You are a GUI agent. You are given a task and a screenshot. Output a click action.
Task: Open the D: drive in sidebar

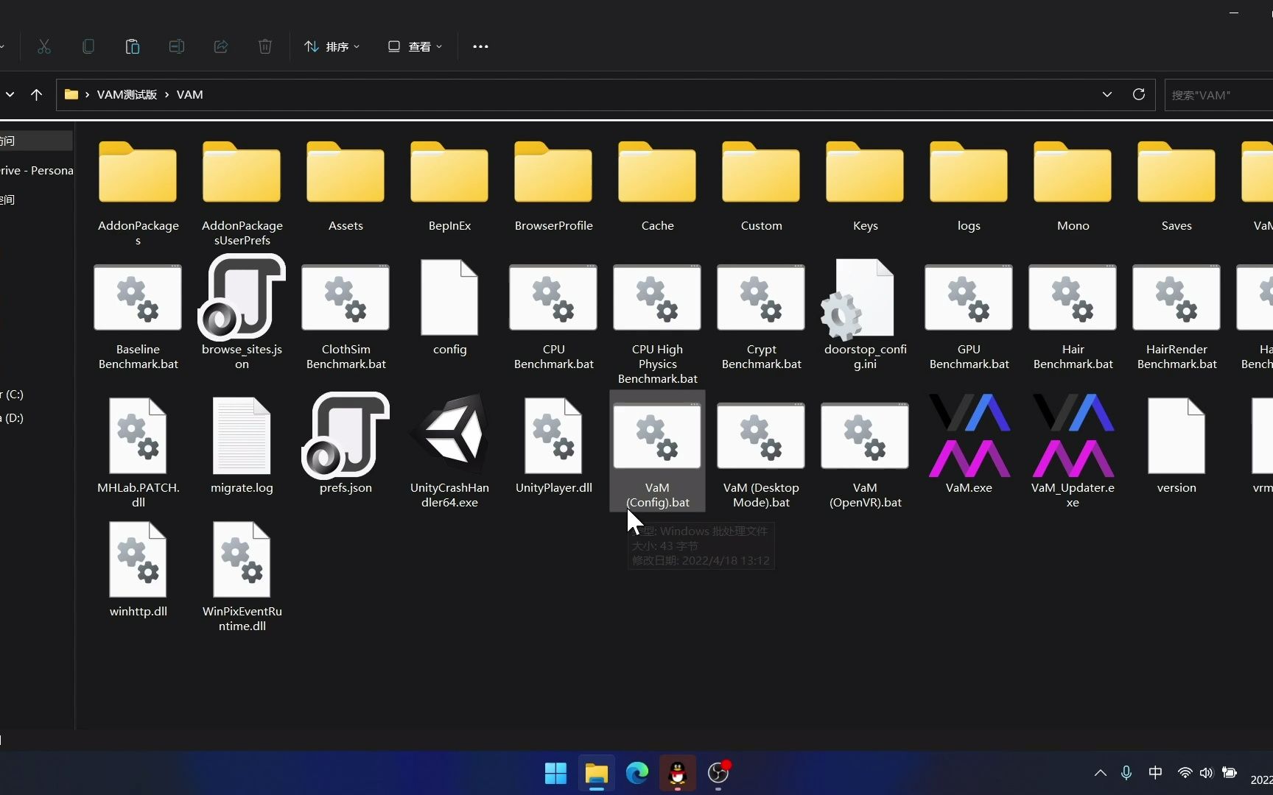[13, 417]
